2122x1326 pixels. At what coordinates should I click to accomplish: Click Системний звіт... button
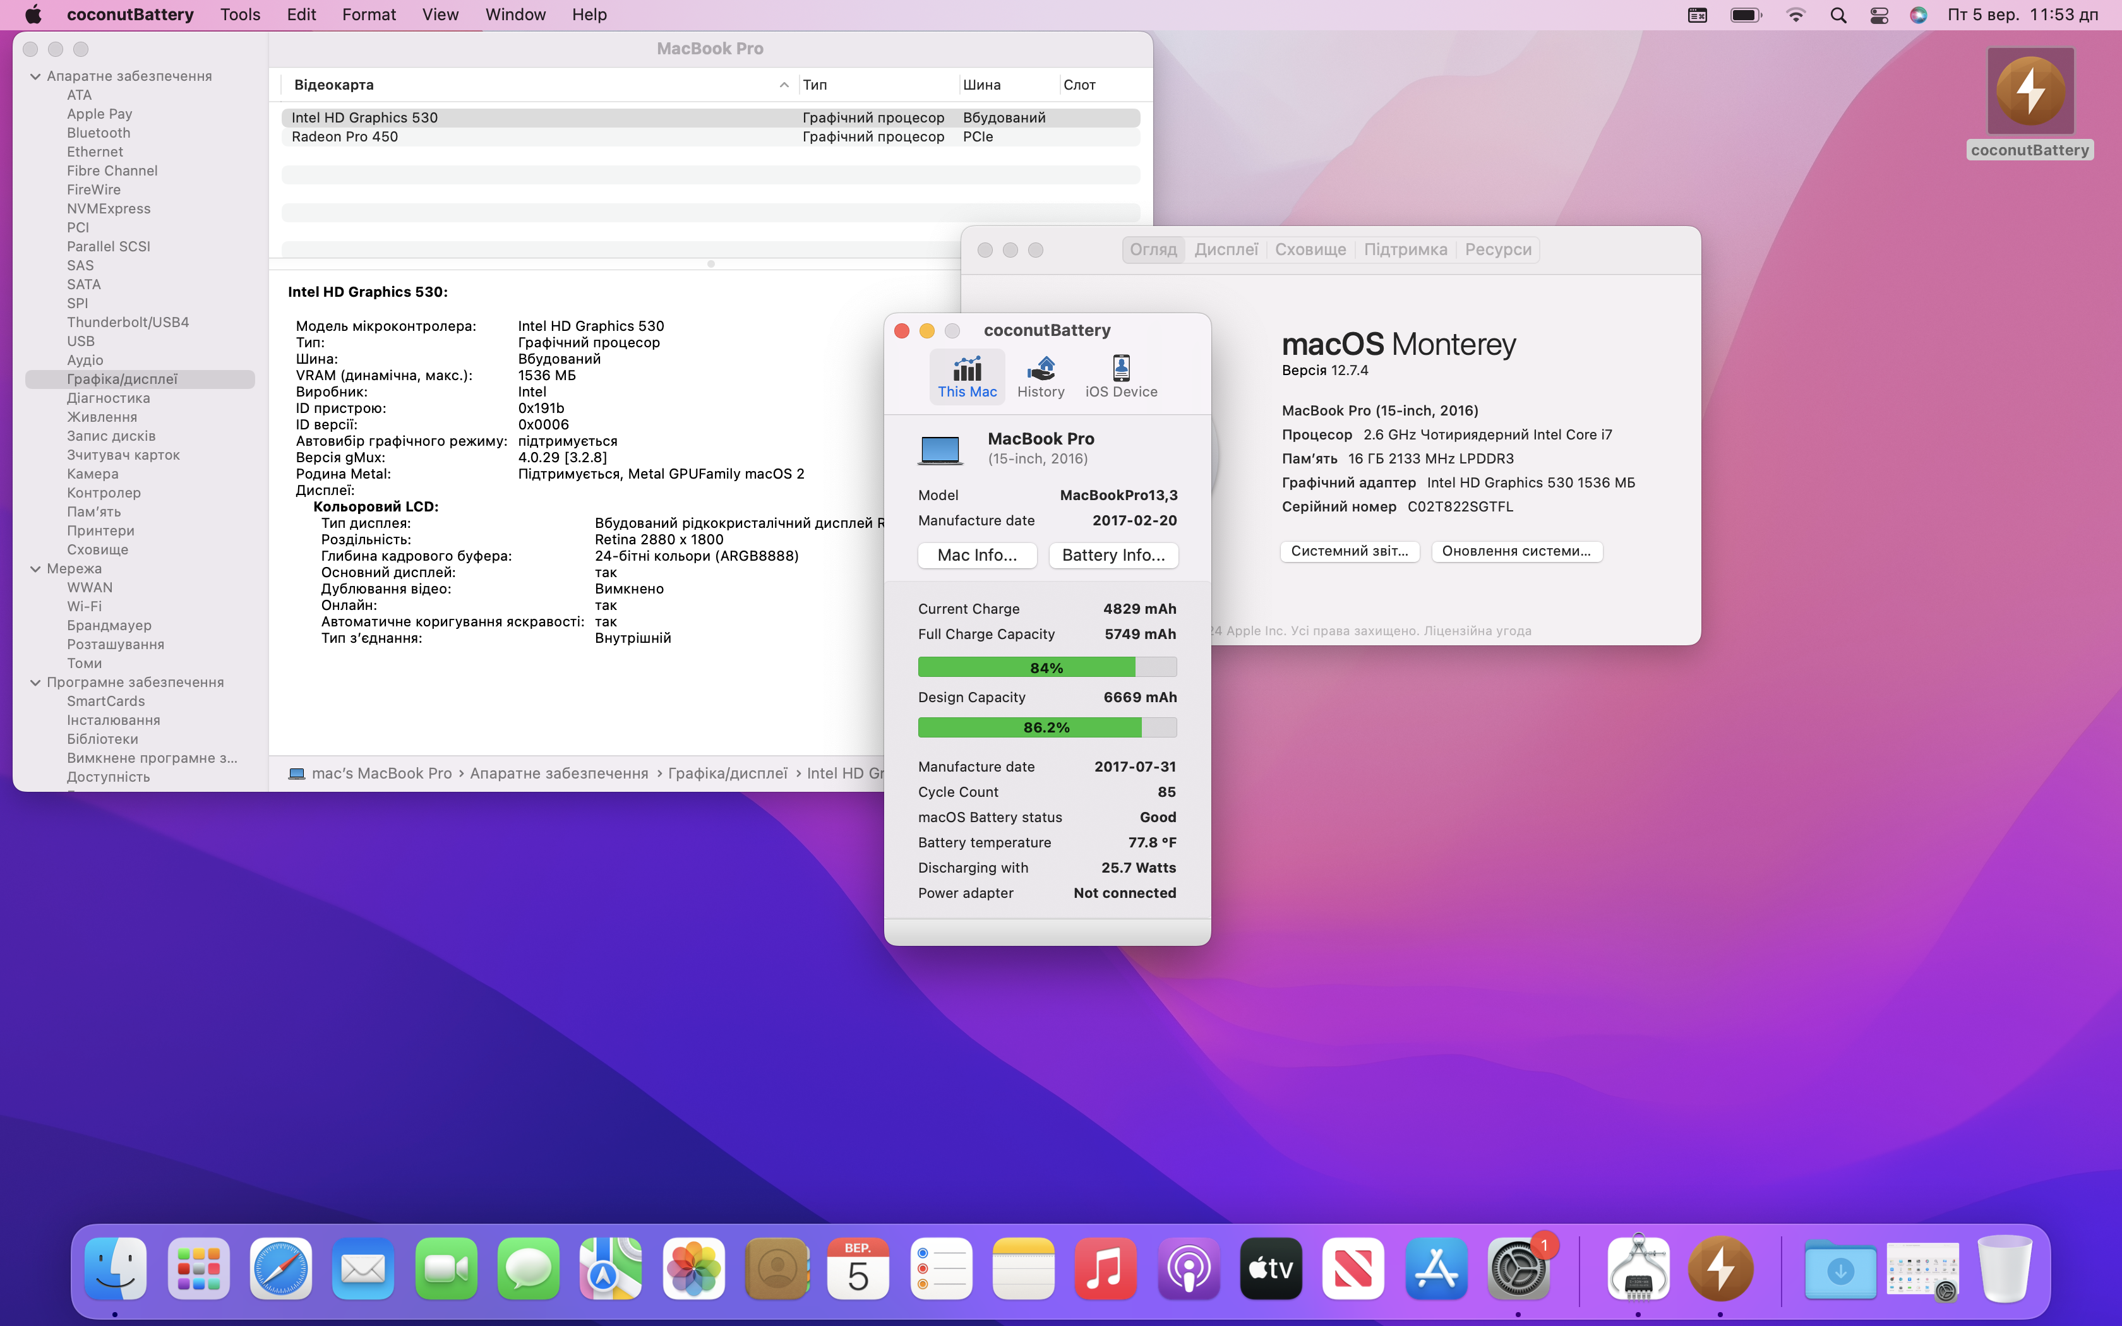point(1350,551)
